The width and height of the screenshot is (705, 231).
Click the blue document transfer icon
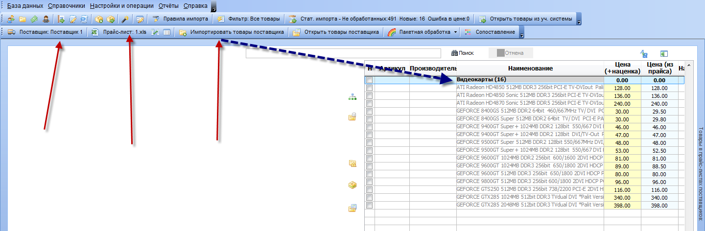coord(84,19)
